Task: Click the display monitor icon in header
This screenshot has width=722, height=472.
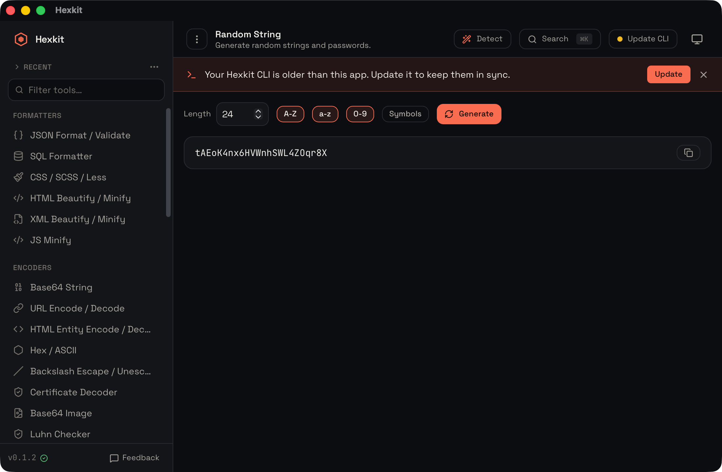Action: (697, 39)
